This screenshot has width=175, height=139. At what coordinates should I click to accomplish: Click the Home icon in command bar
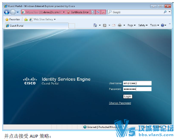[x=95, y=25]
